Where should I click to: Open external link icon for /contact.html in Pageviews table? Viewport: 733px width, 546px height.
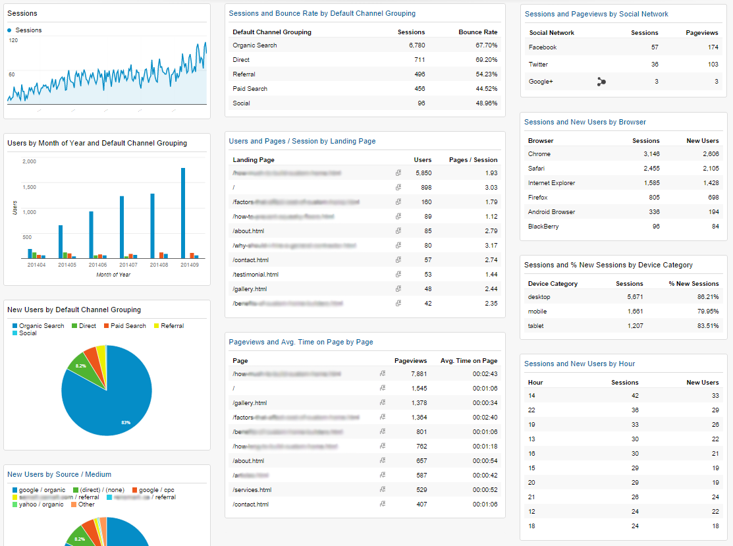coord(382,505)
